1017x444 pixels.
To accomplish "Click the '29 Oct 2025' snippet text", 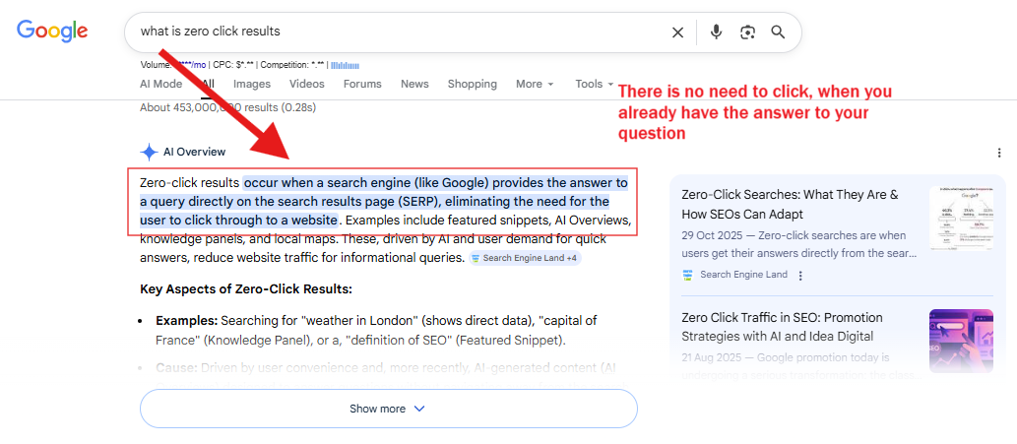I will [x=710, y=235].
